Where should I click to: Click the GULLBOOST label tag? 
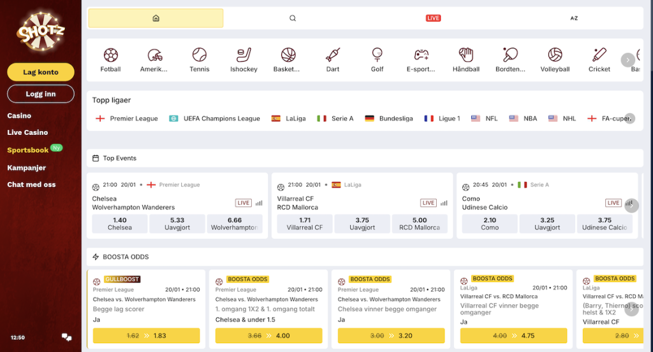122,279
